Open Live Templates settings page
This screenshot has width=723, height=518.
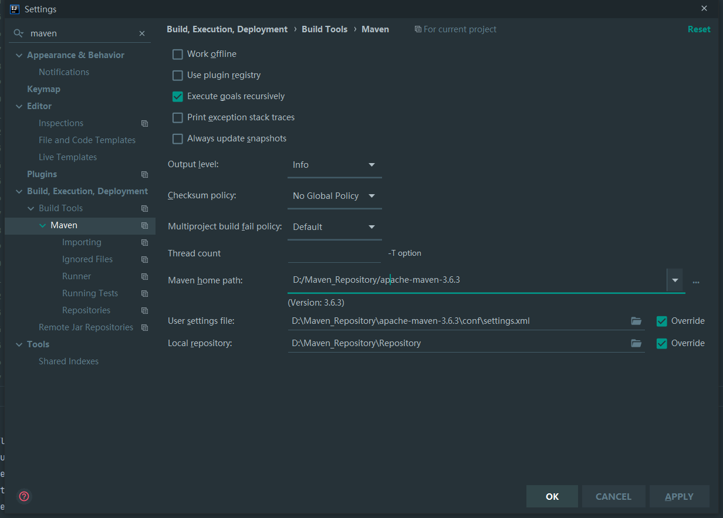pos(67,157)
